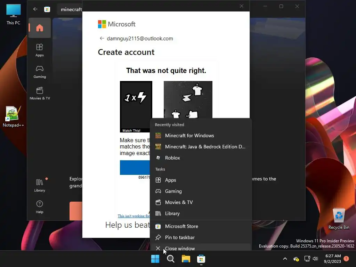This screenshot has width=356, height=267.
Task: Maximize the Microsoft Store window
Action: [281, 6]
